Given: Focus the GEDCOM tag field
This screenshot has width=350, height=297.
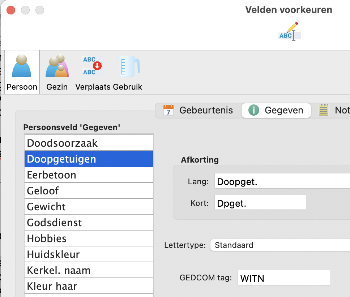Looking at the screenshot, I should pyautogui.click(x=284, y=278).
